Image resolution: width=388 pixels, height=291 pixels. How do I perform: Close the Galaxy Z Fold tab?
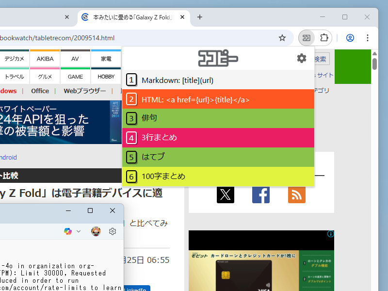(x=182, y=17)
